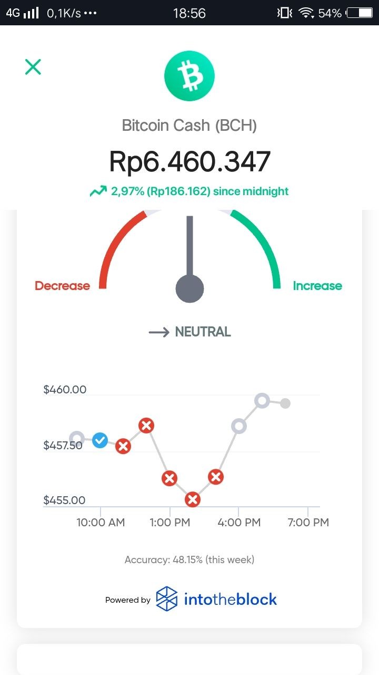Tap the highest red X chart marker
Image resolution: width=379 pixels, height=675 pixels.
(x=146, y=425)
